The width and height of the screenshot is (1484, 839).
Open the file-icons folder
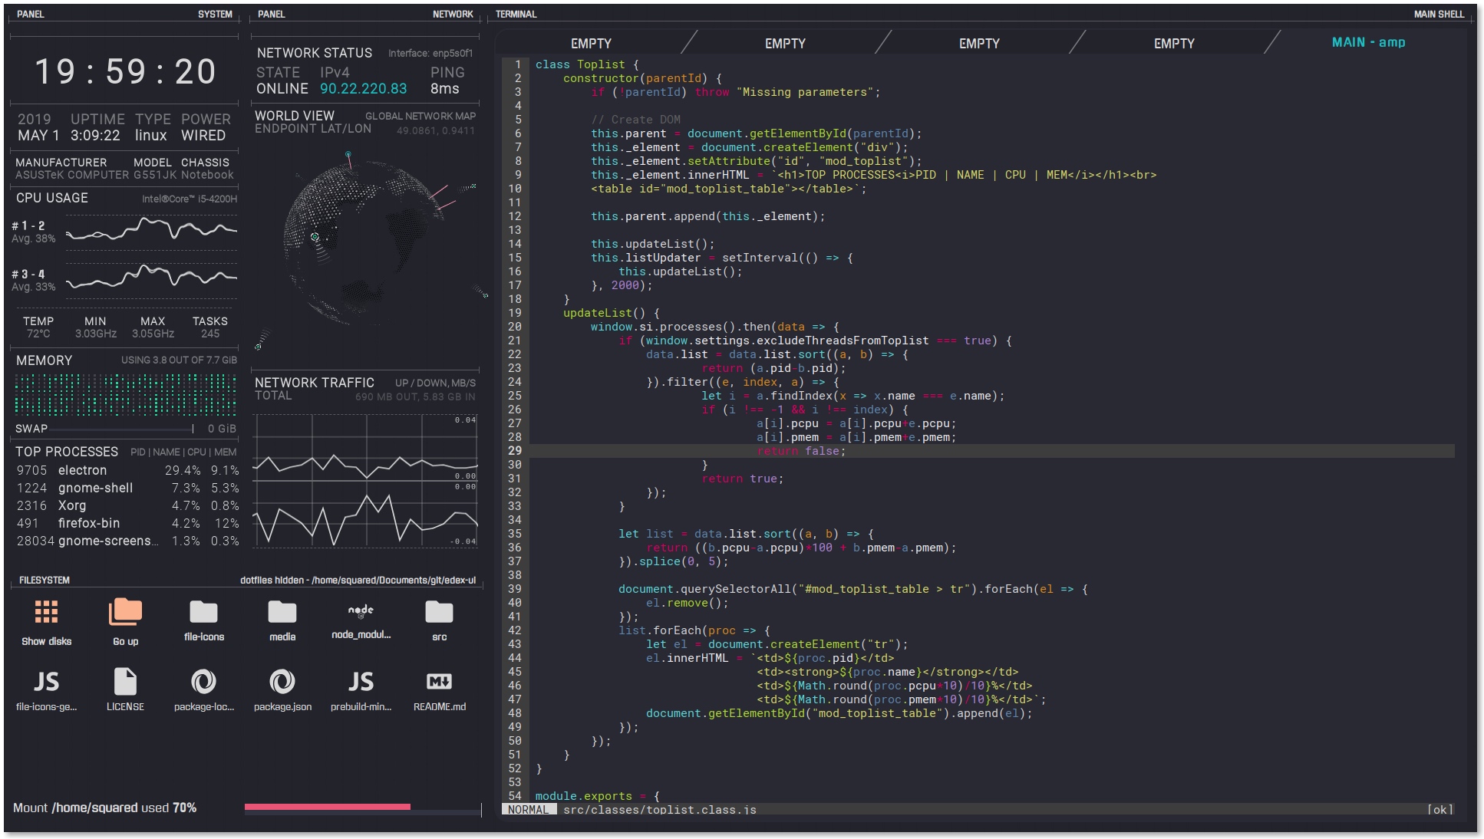203,612
